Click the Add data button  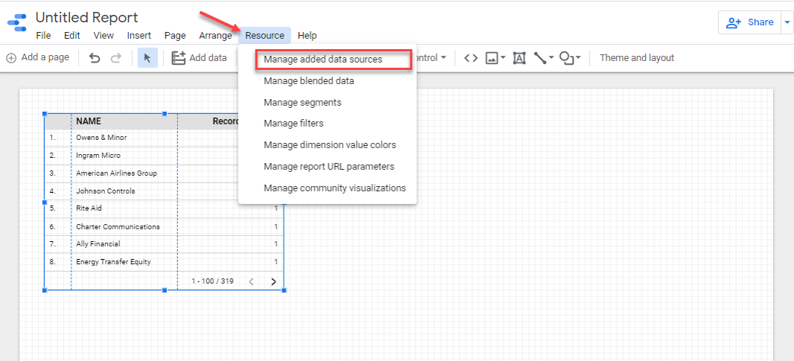(x=199, y=58)
